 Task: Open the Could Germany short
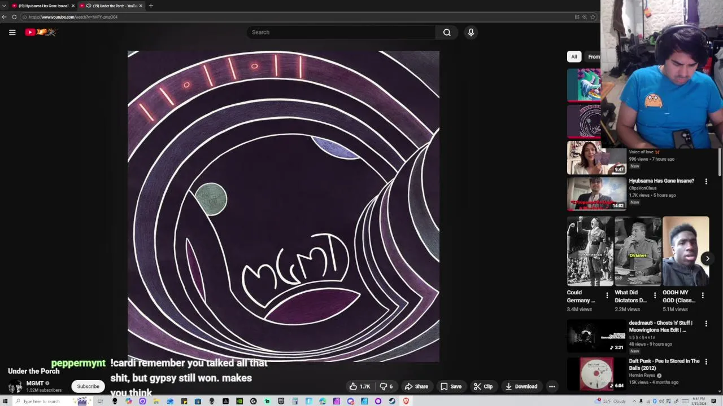[x=590, y=251]
